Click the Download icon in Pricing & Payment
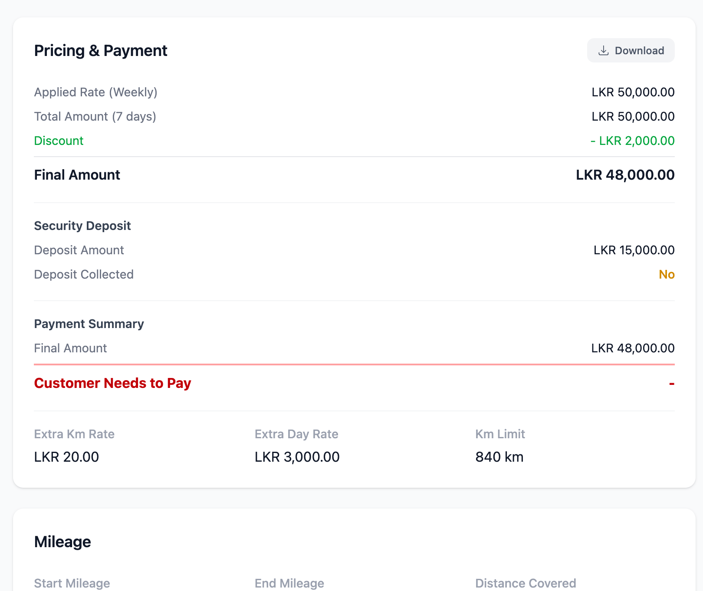Image resolution: width=703 pixels, height=591 pixels. [604, 50]
